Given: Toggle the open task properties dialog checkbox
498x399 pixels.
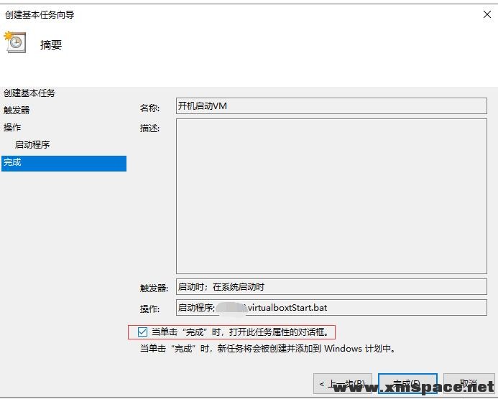Looking at the screenshot, I should click(142, 332).
